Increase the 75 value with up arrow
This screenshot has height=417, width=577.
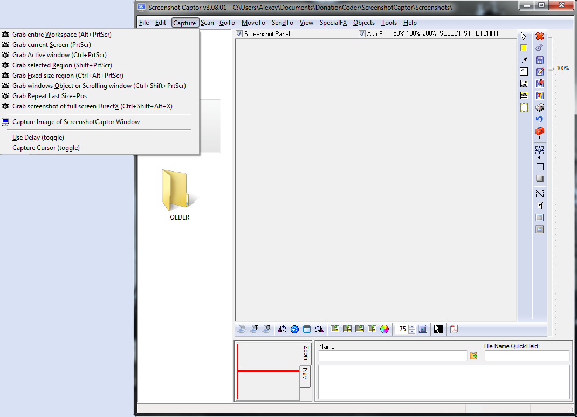(412, 327)
